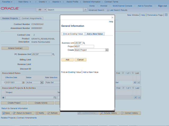This screenshot has width=169, height=126.
Task: Open New Window link
Action: click(x=133, y=15)
